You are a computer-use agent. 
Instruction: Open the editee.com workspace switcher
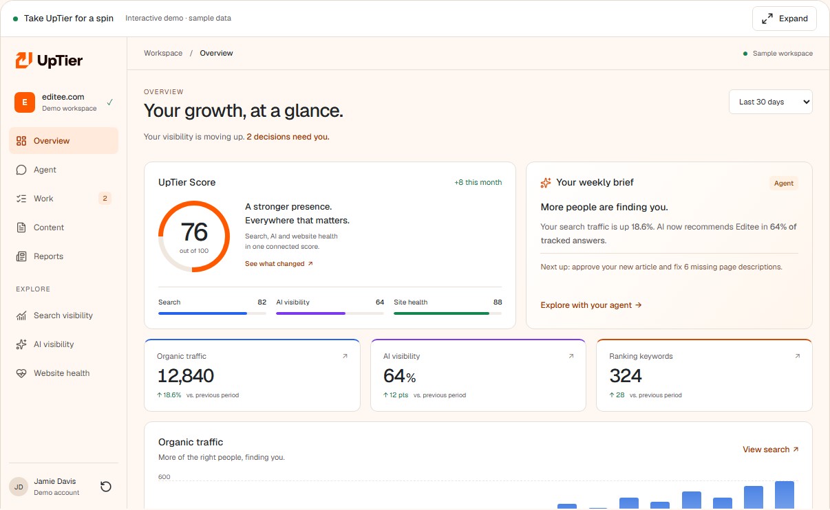[63, 102]
